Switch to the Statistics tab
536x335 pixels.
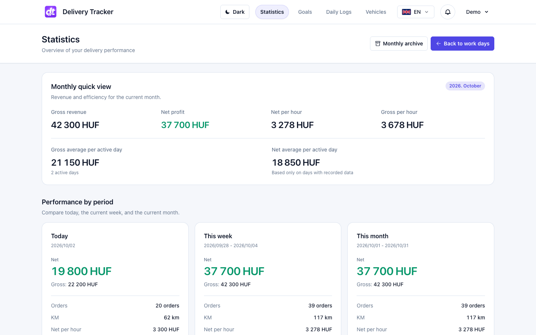click(x=272, y=12)
